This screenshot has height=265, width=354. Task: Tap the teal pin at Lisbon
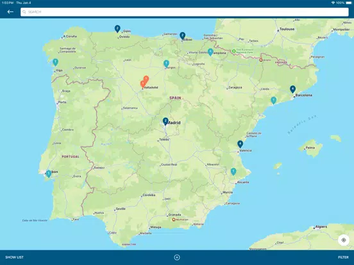click(x=49, y=173)
